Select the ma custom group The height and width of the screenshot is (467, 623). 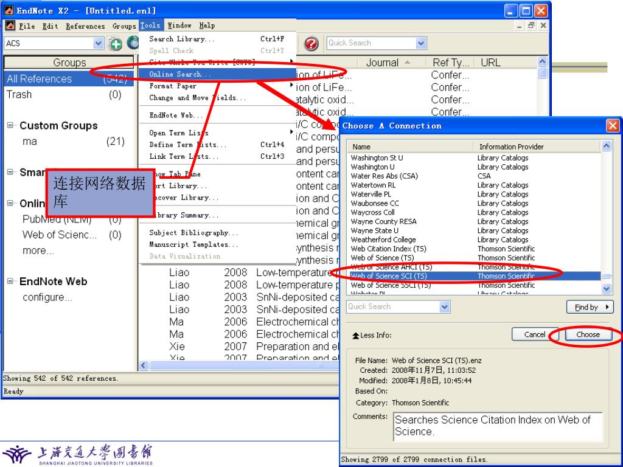(68, 141)
